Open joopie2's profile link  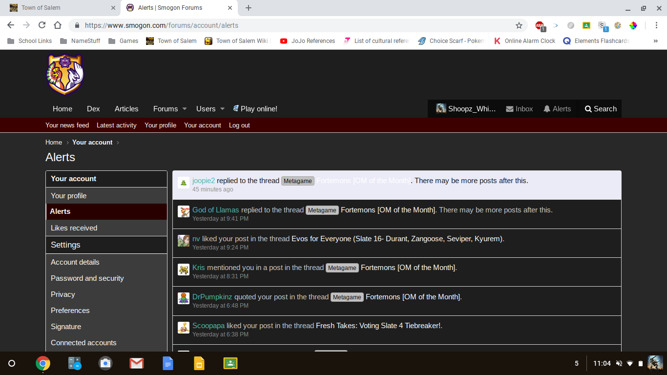pos(204,181)
